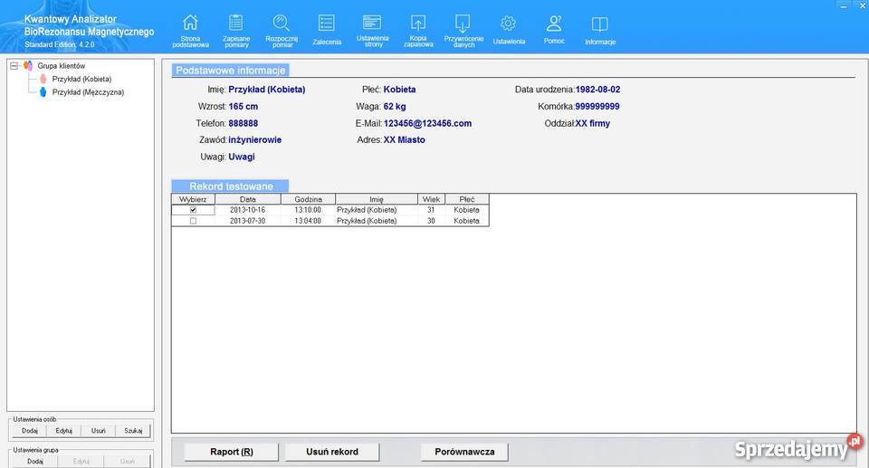Check the 2013-07-30 record checkbox

click(193, 221)
